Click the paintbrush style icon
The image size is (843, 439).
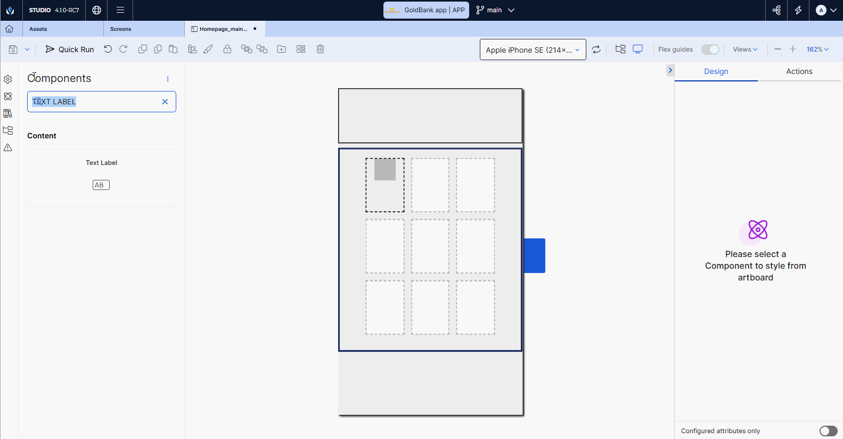[208, 49]
